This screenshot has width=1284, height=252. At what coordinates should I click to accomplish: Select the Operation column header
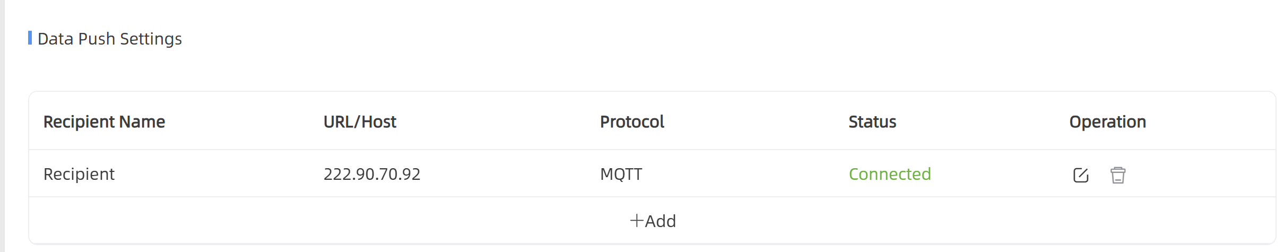click(x=1107, y=122)
